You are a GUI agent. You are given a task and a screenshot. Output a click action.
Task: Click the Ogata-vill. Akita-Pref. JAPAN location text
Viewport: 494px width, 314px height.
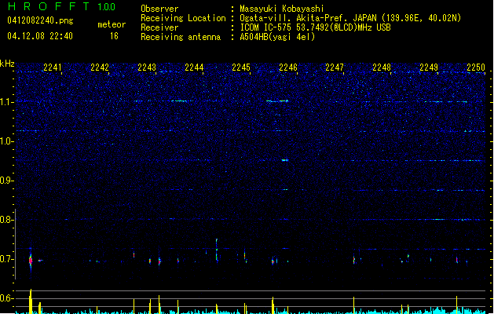pyautogui.click(x=350, y=18)
